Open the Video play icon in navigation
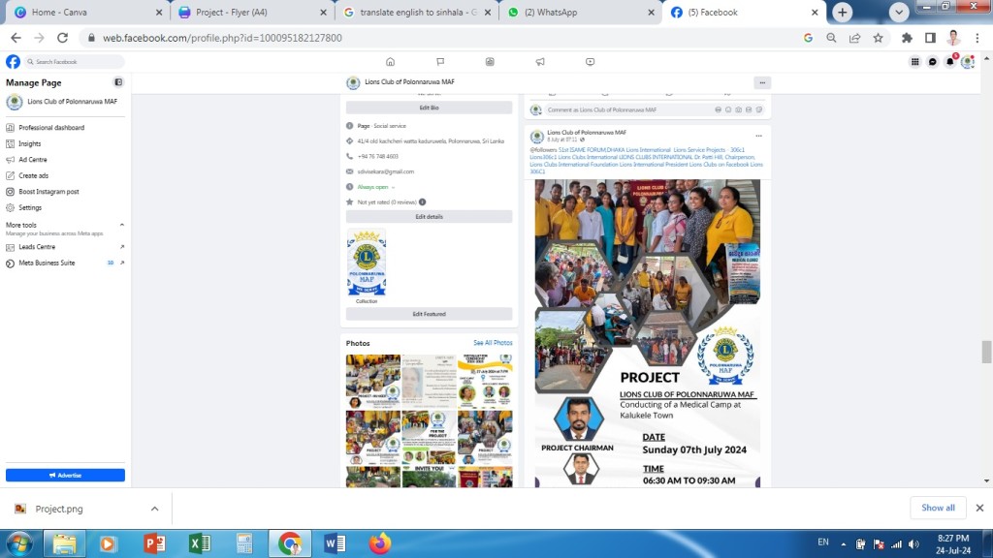Screen dimensions: 993x558 point(590,62)
